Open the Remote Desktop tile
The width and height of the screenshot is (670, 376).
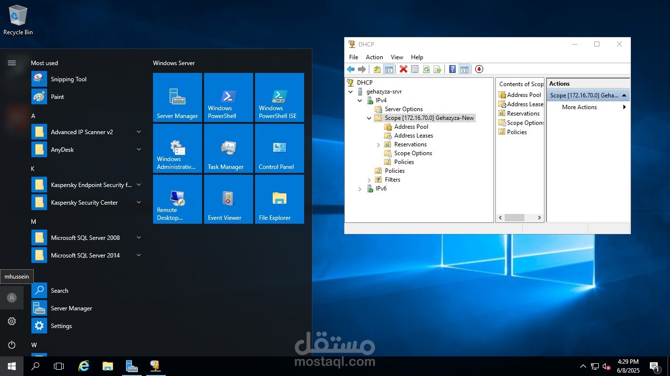178,199
